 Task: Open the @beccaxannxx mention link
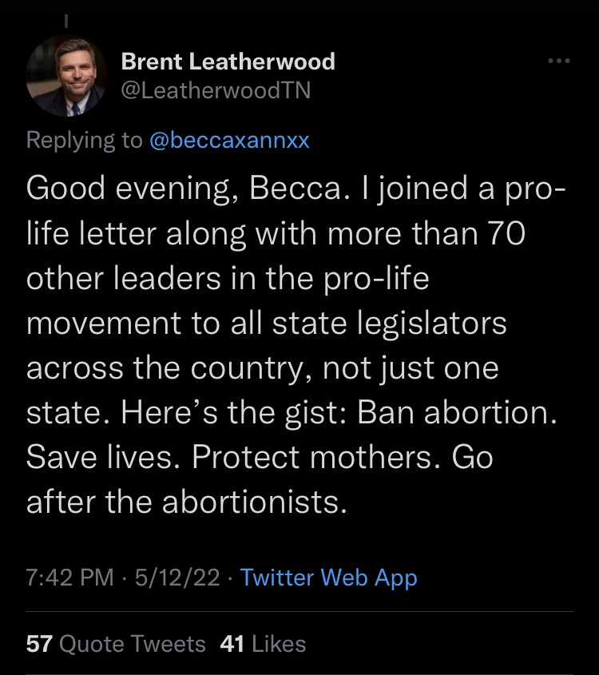pyautogui.click(x=229, y=140)
